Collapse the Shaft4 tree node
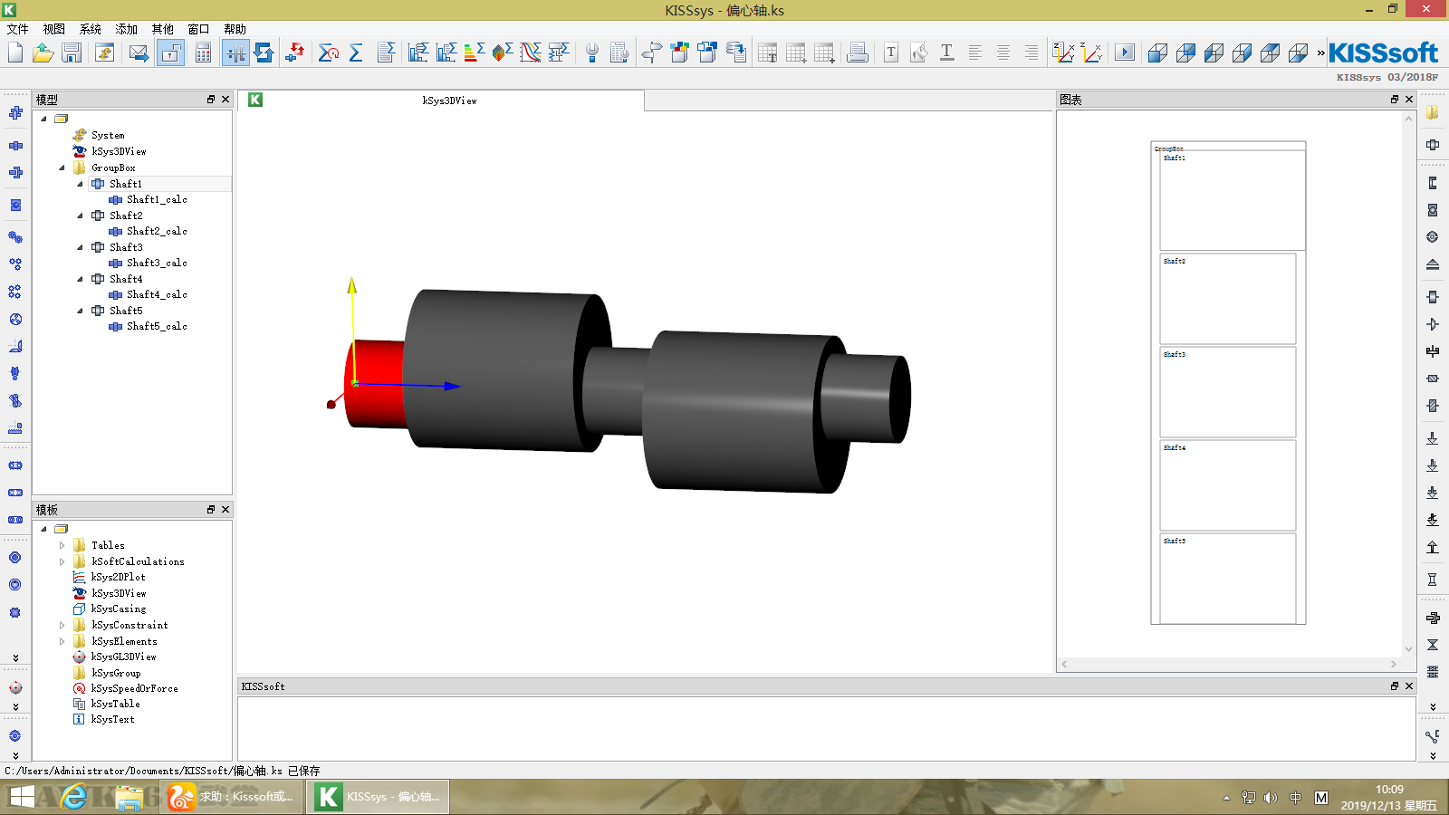The height and width of the screenshot is (815, 1449). (x=80, y=279)
